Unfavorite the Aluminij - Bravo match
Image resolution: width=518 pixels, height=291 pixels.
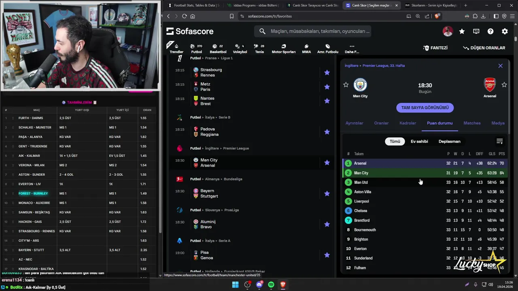coord(327,224)
